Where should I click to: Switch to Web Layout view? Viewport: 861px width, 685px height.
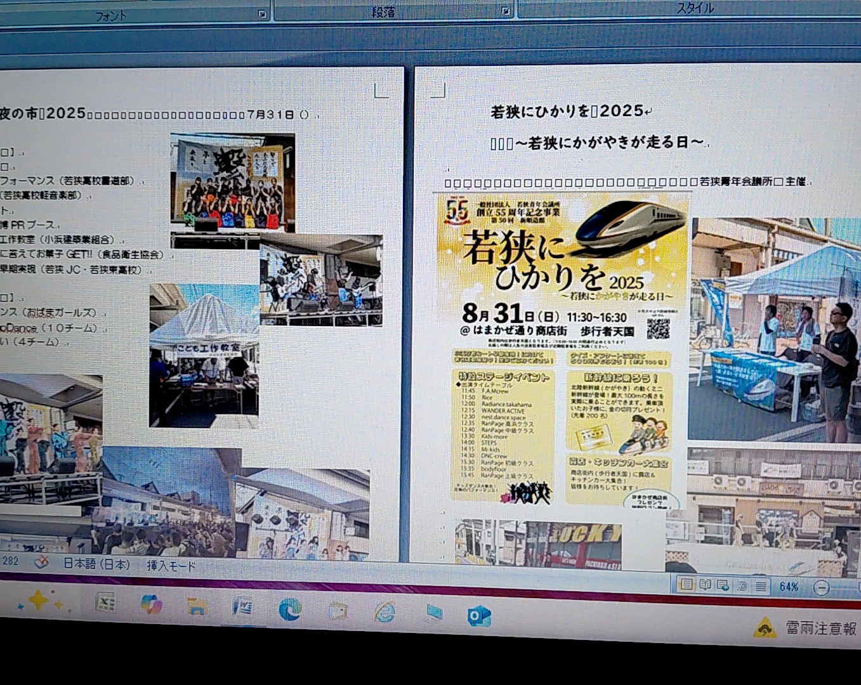(723, 585)
